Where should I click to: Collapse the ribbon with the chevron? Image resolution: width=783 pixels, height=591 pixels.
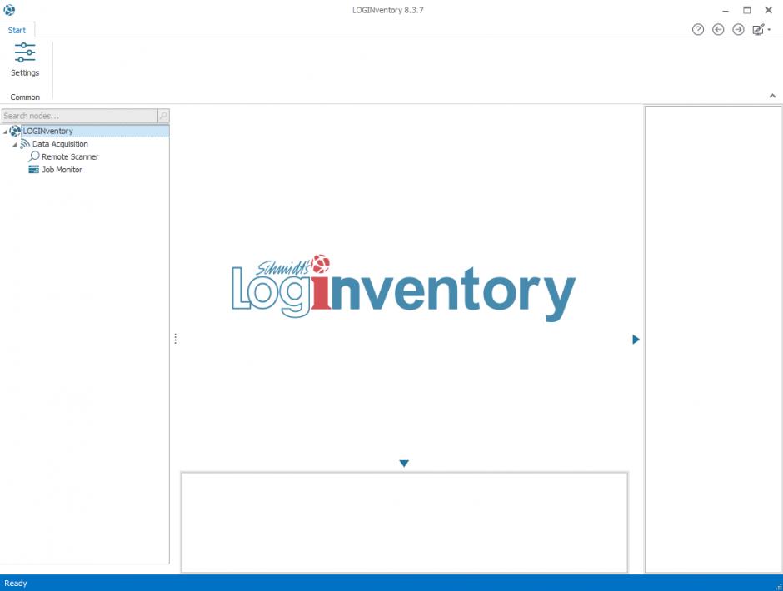[x=772, y=96]
